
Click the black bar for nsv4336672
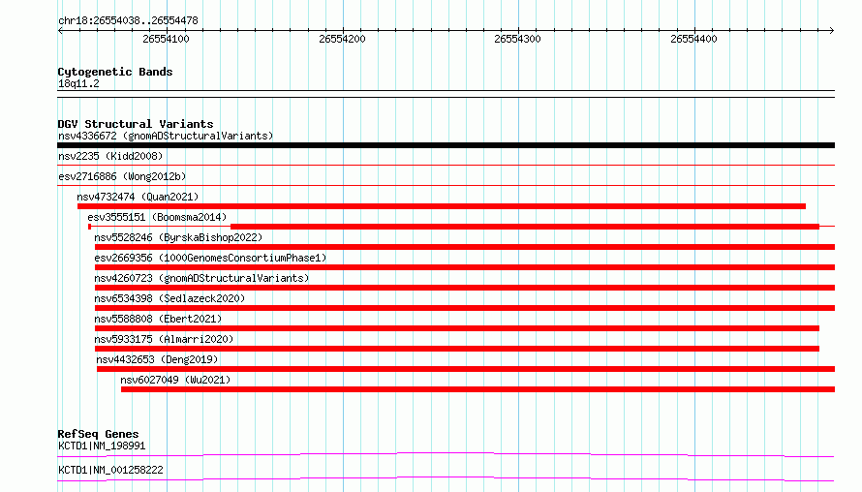pyautogui.click(x=446, y=145)
